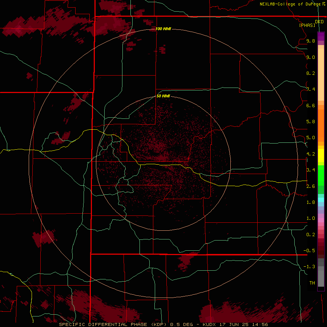The width and height of the screenshot is (327, 327).
Task: Click the 8.2 legend value
Action: 311,73
